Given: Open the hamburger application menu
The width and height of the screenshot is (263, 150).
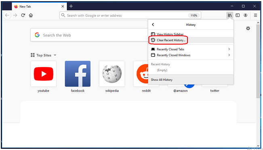Looking at the screenshot, I should point(255,15).
